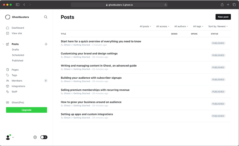The image size is (239, 146).
Task: Open the Sort by: Newest dropdown
Action: (x=218, y=26)
